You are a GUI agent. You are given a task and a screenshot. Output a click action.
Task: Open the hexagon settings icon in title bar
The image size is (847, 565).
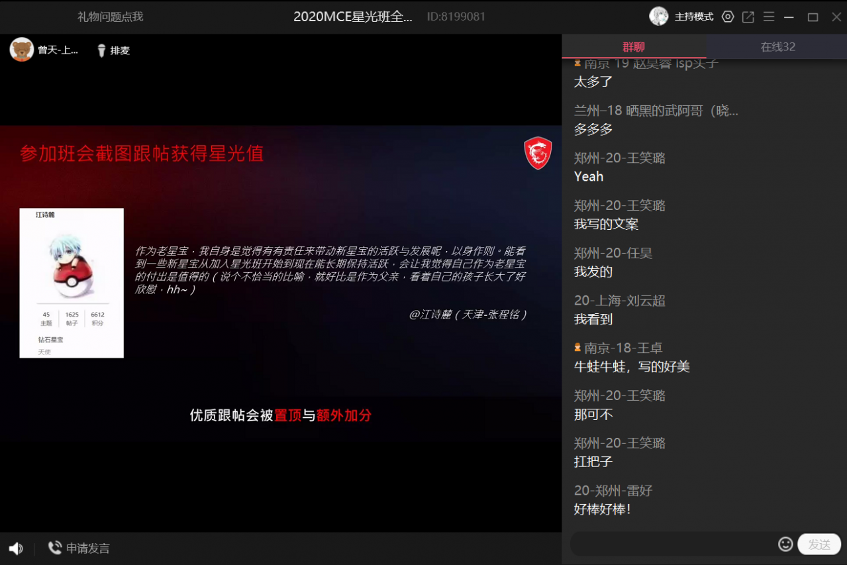pyautogui.click(x=728, y=17)
